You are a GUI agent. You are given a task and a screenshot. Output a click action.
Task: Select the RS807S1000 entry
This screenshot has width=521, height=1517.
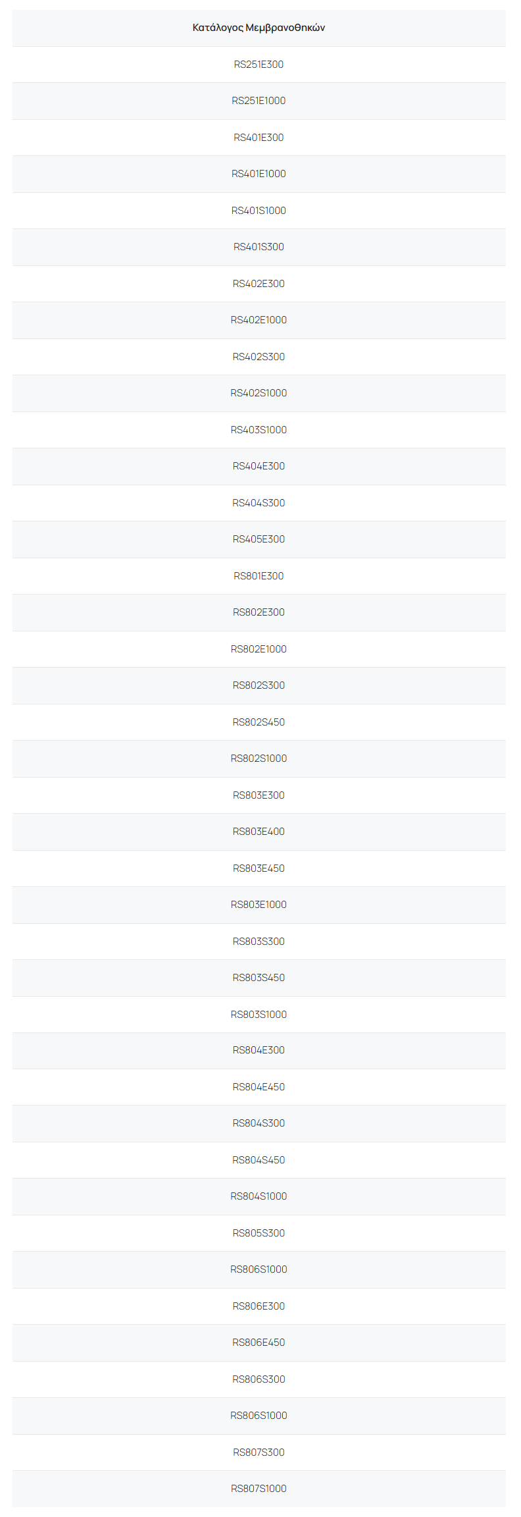click(259, 1489)
